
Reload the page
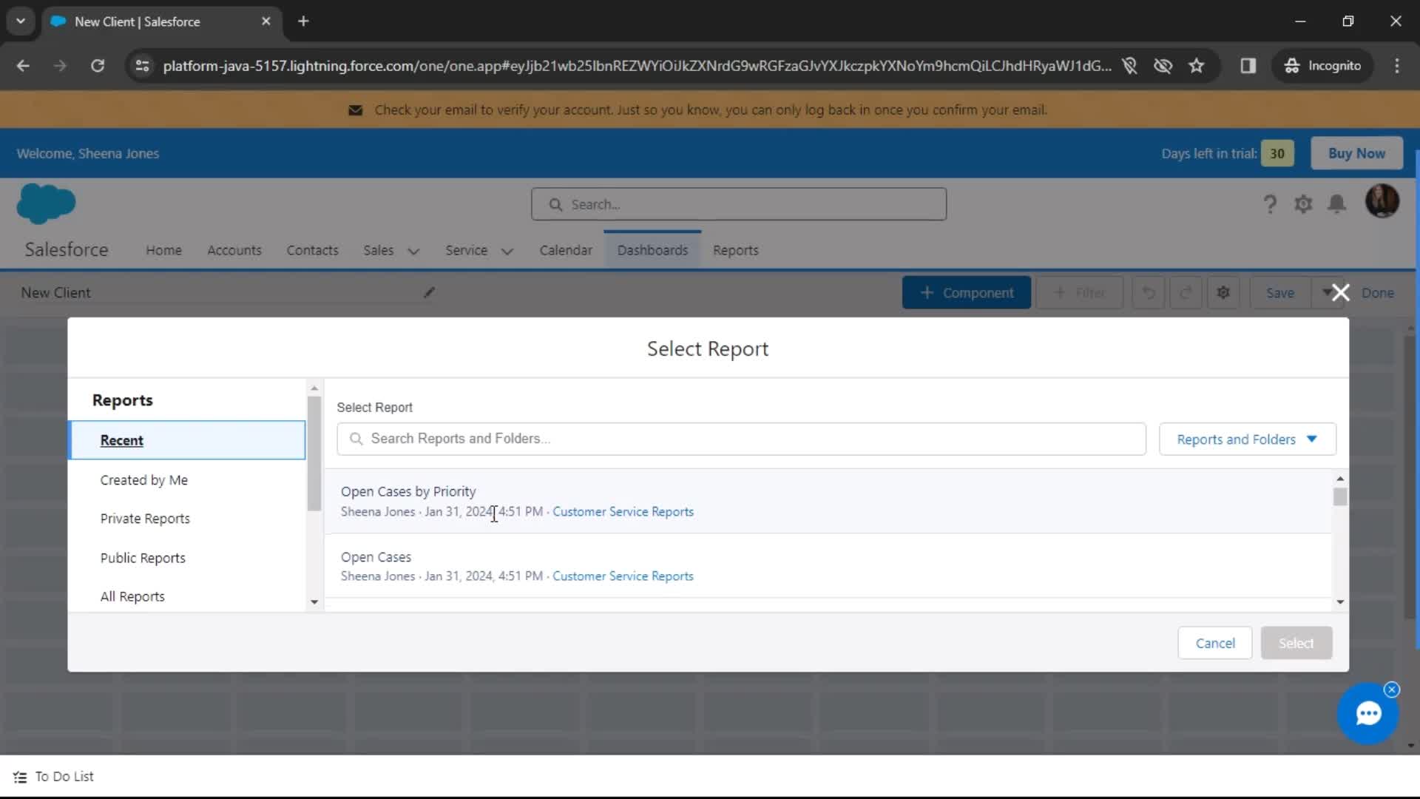[98, 66]
